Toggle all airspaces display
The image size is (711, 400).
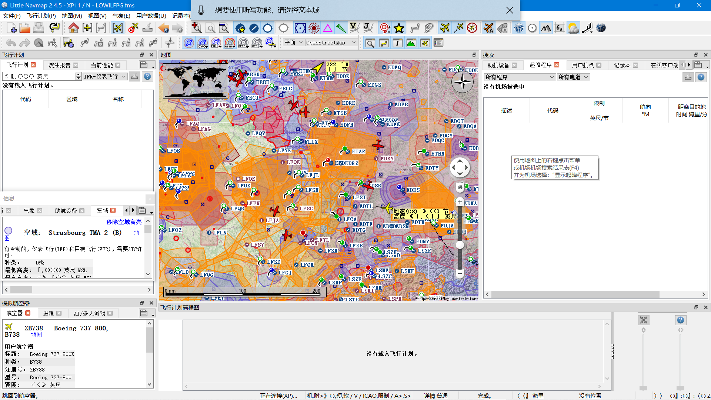pos(189,43)
